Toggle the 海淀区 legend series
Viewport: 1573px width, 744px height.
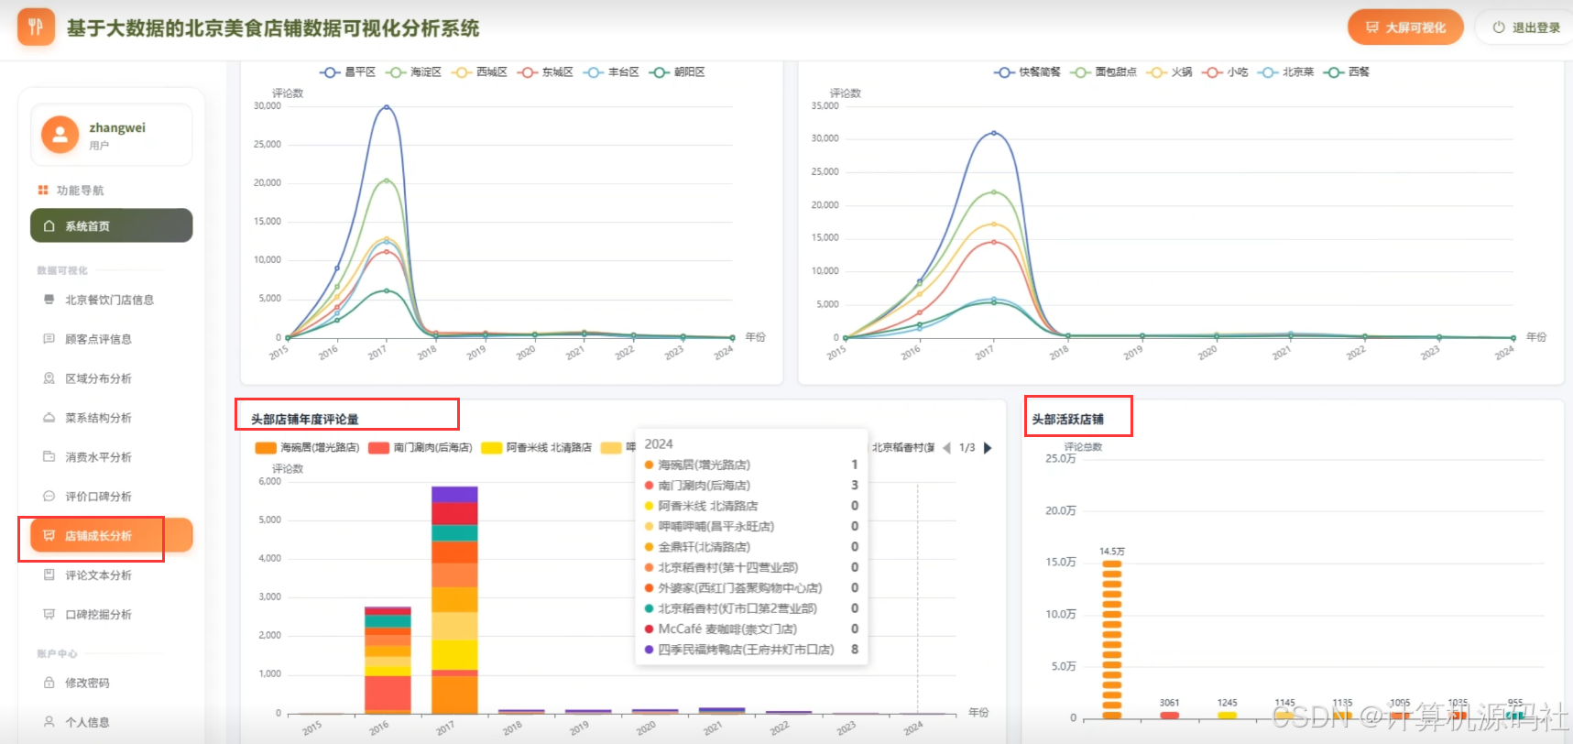pyautogui.click(x=413, y=71)
